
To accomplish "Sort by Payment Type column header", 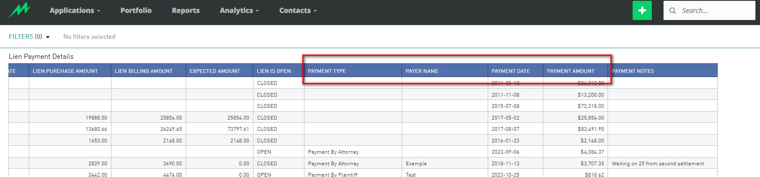I will [327, 71].
